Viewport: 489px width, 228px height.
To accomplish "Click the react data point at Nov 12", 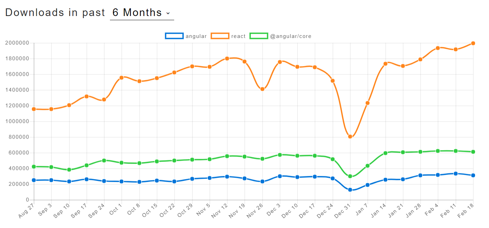I will 227,58.
